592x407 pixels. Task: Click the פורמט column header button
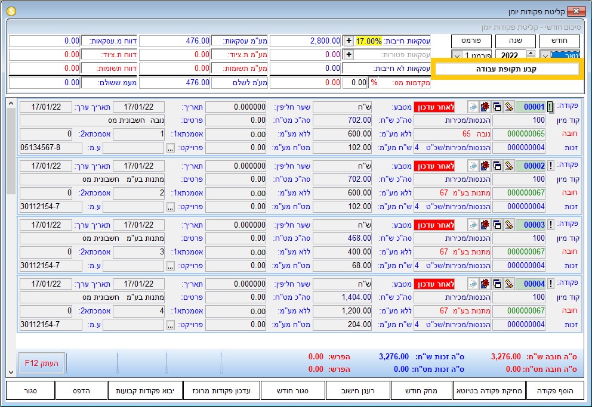pos(471,41)
